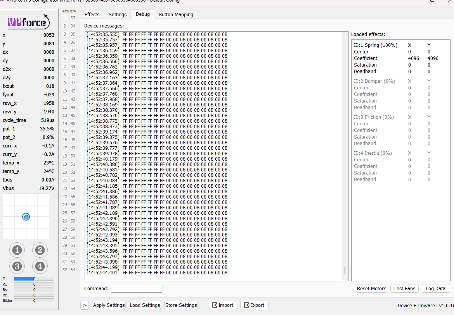This screenshot has height=315, width=454.
Task: Click the Slider axis bar
Action: [x=34, y=301]
